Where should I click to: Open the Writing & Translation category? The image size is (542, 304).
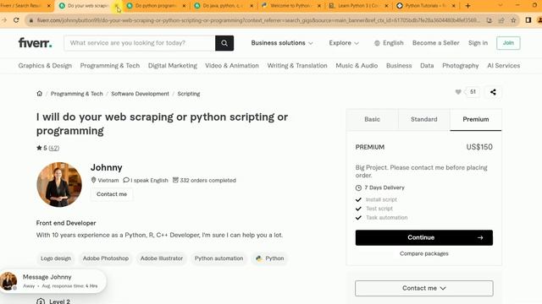click(x=297, y=66)
